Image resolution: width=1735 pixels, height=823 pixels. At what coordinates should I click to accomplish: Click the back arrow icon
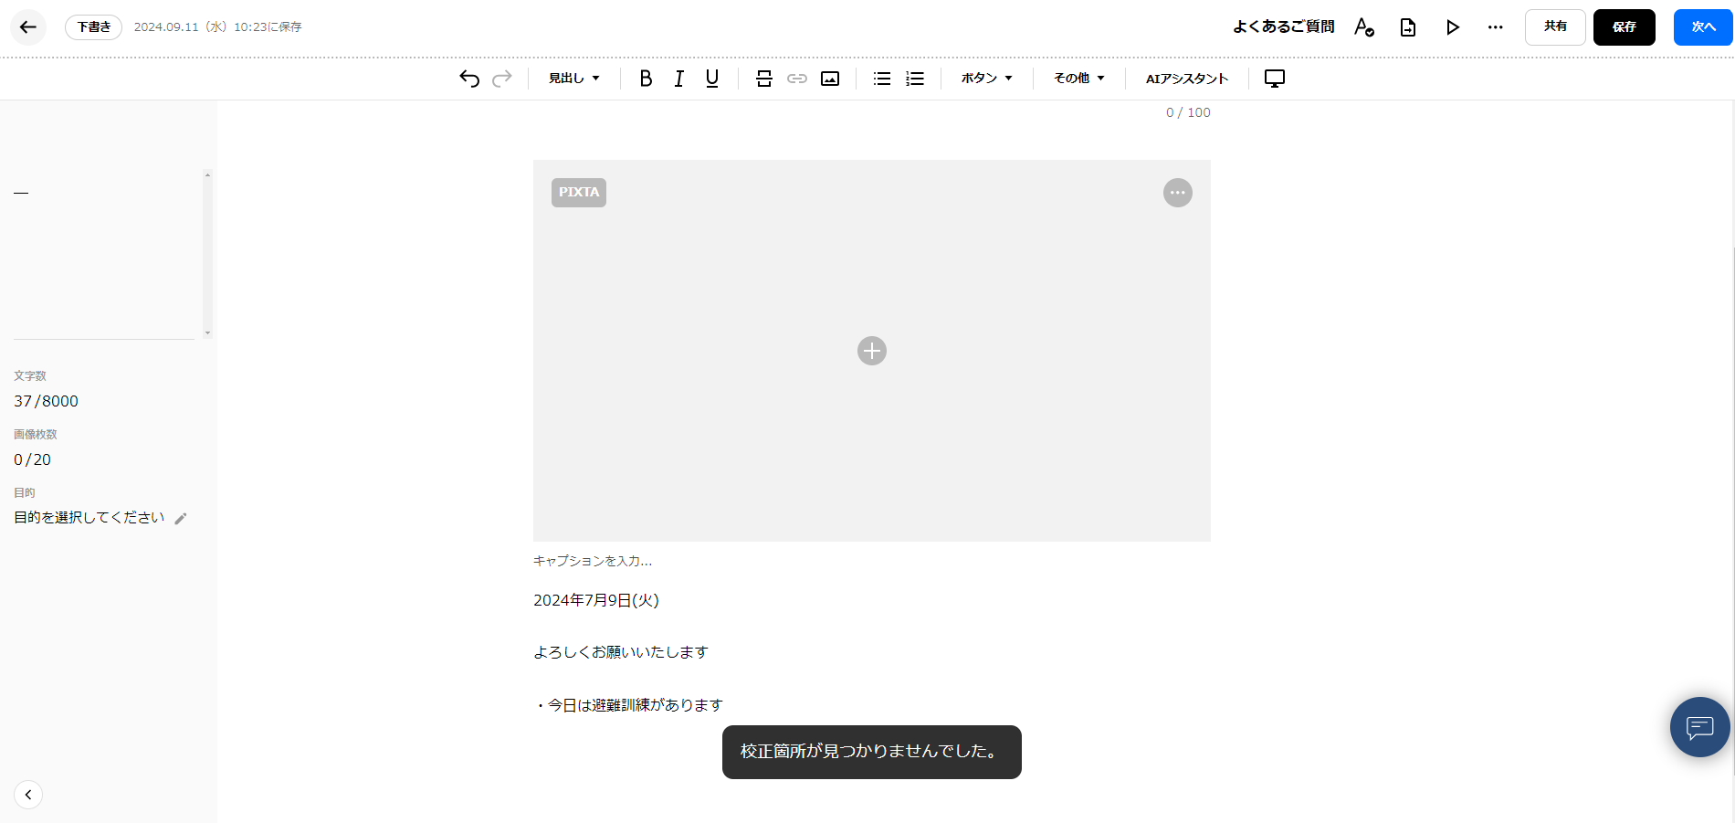tap(28, 27)
